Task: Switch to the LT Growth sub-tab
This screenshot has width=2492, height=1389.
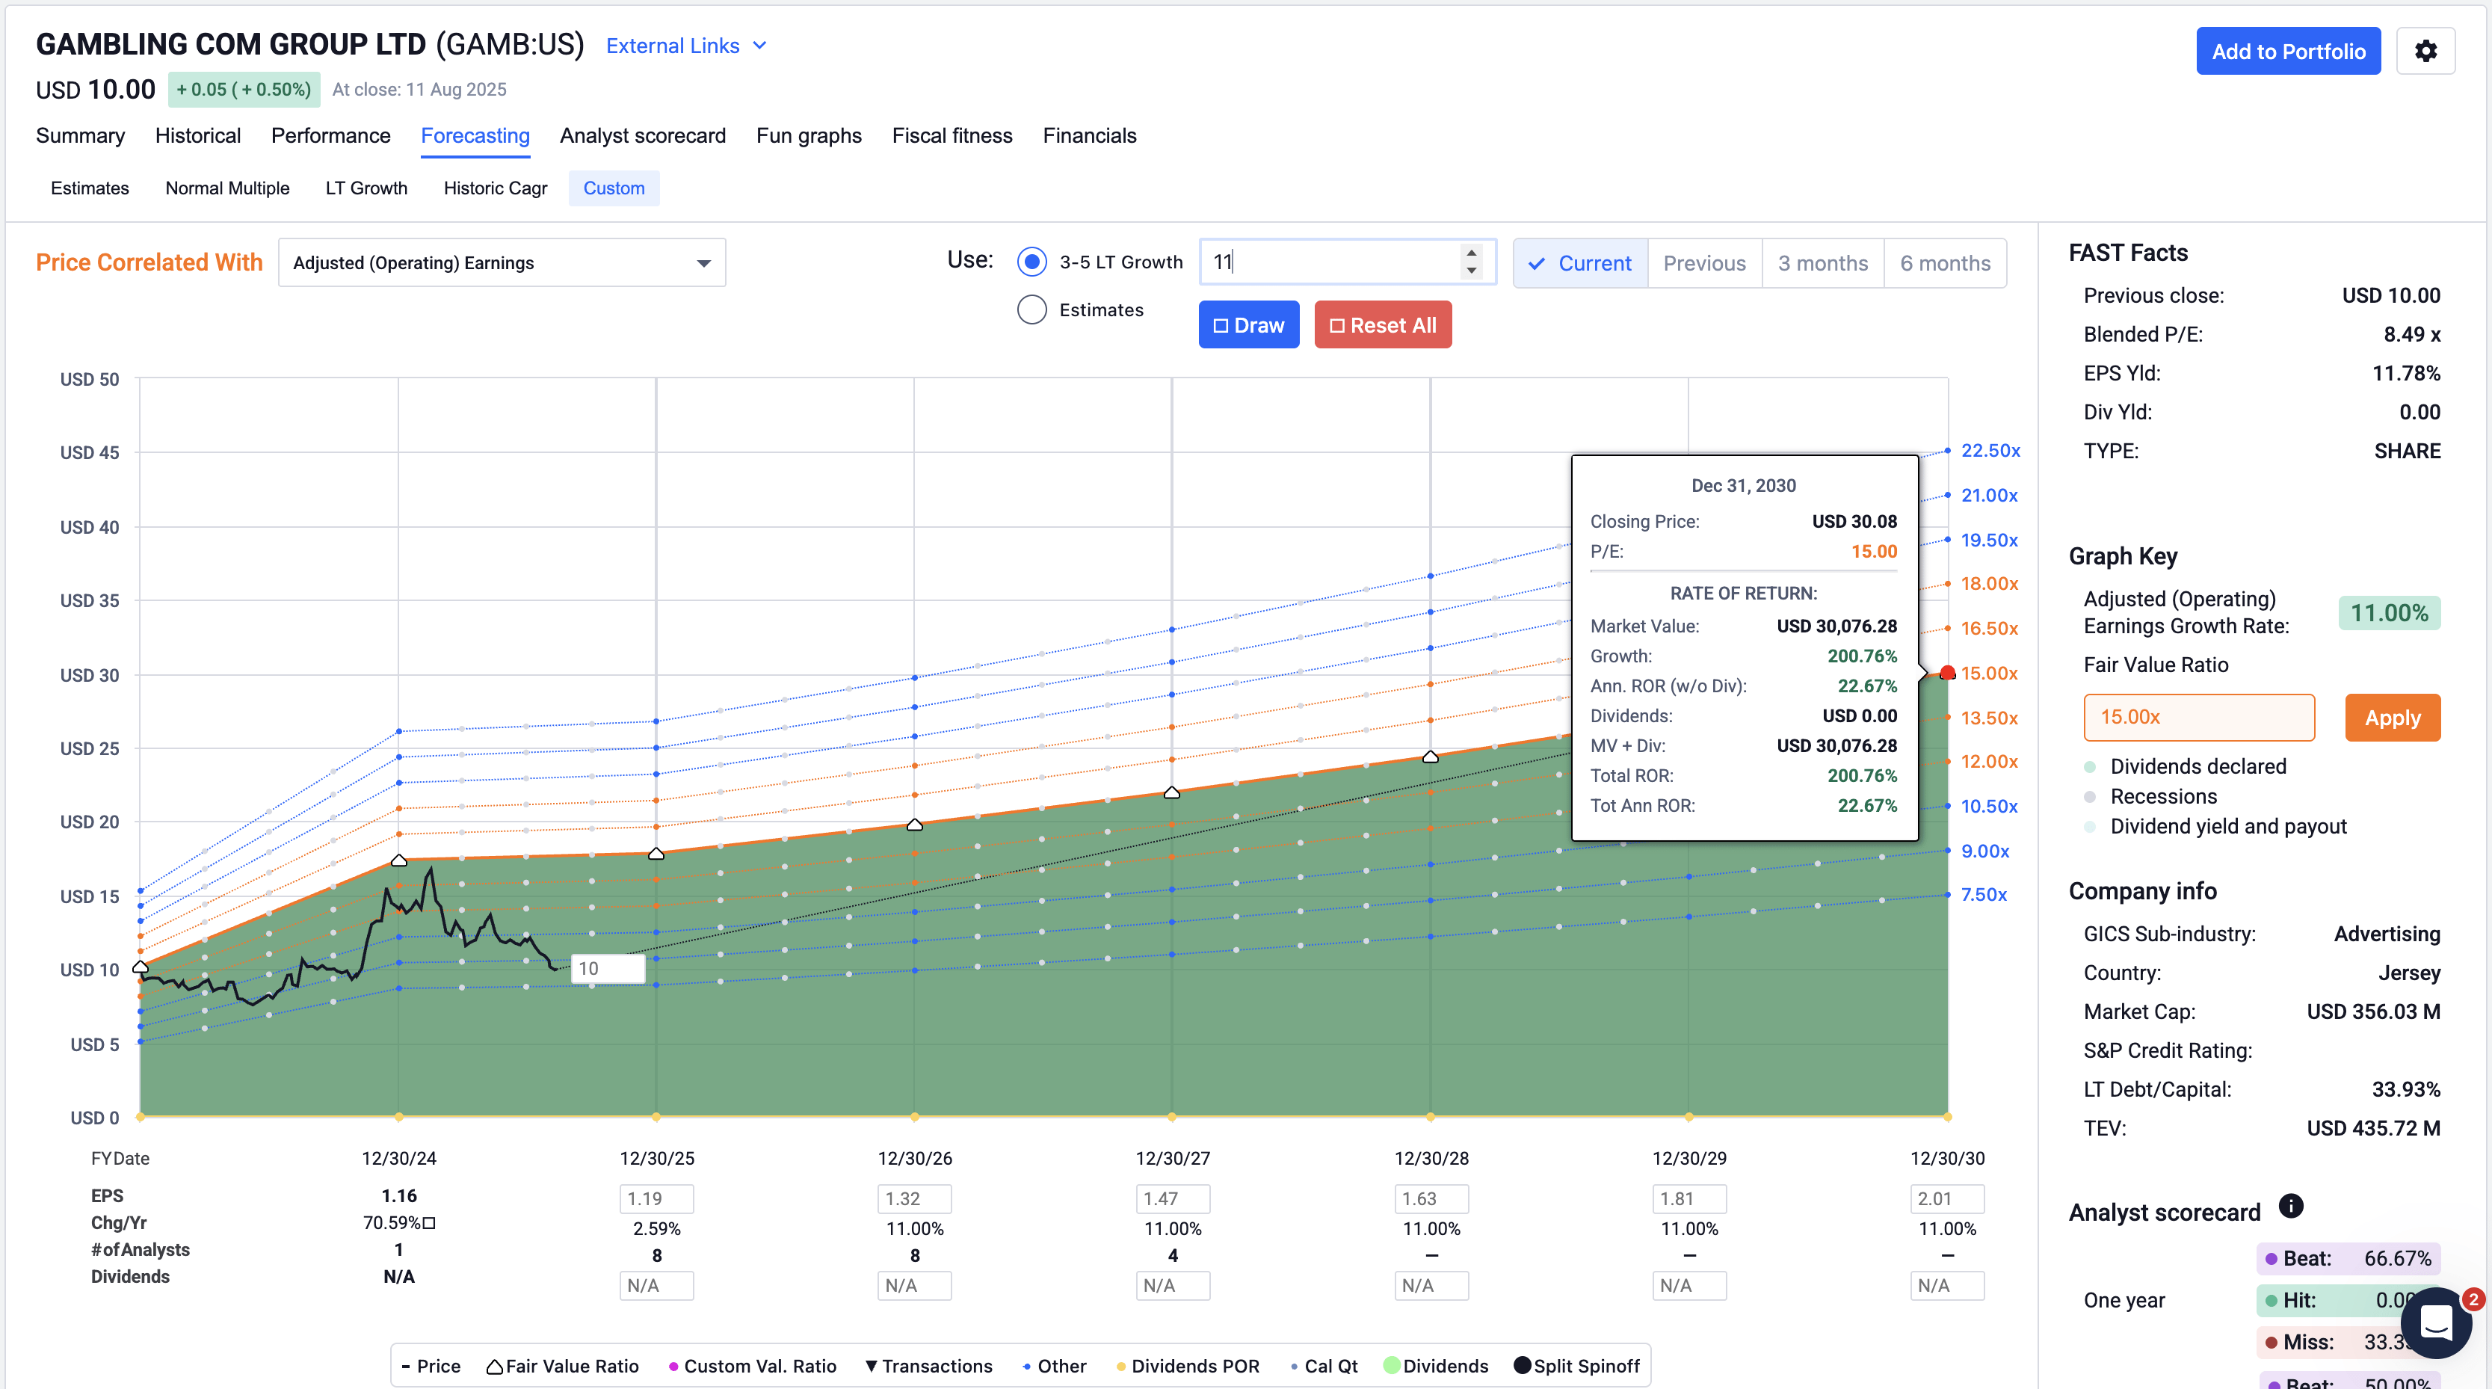Action: click(367, 188)
